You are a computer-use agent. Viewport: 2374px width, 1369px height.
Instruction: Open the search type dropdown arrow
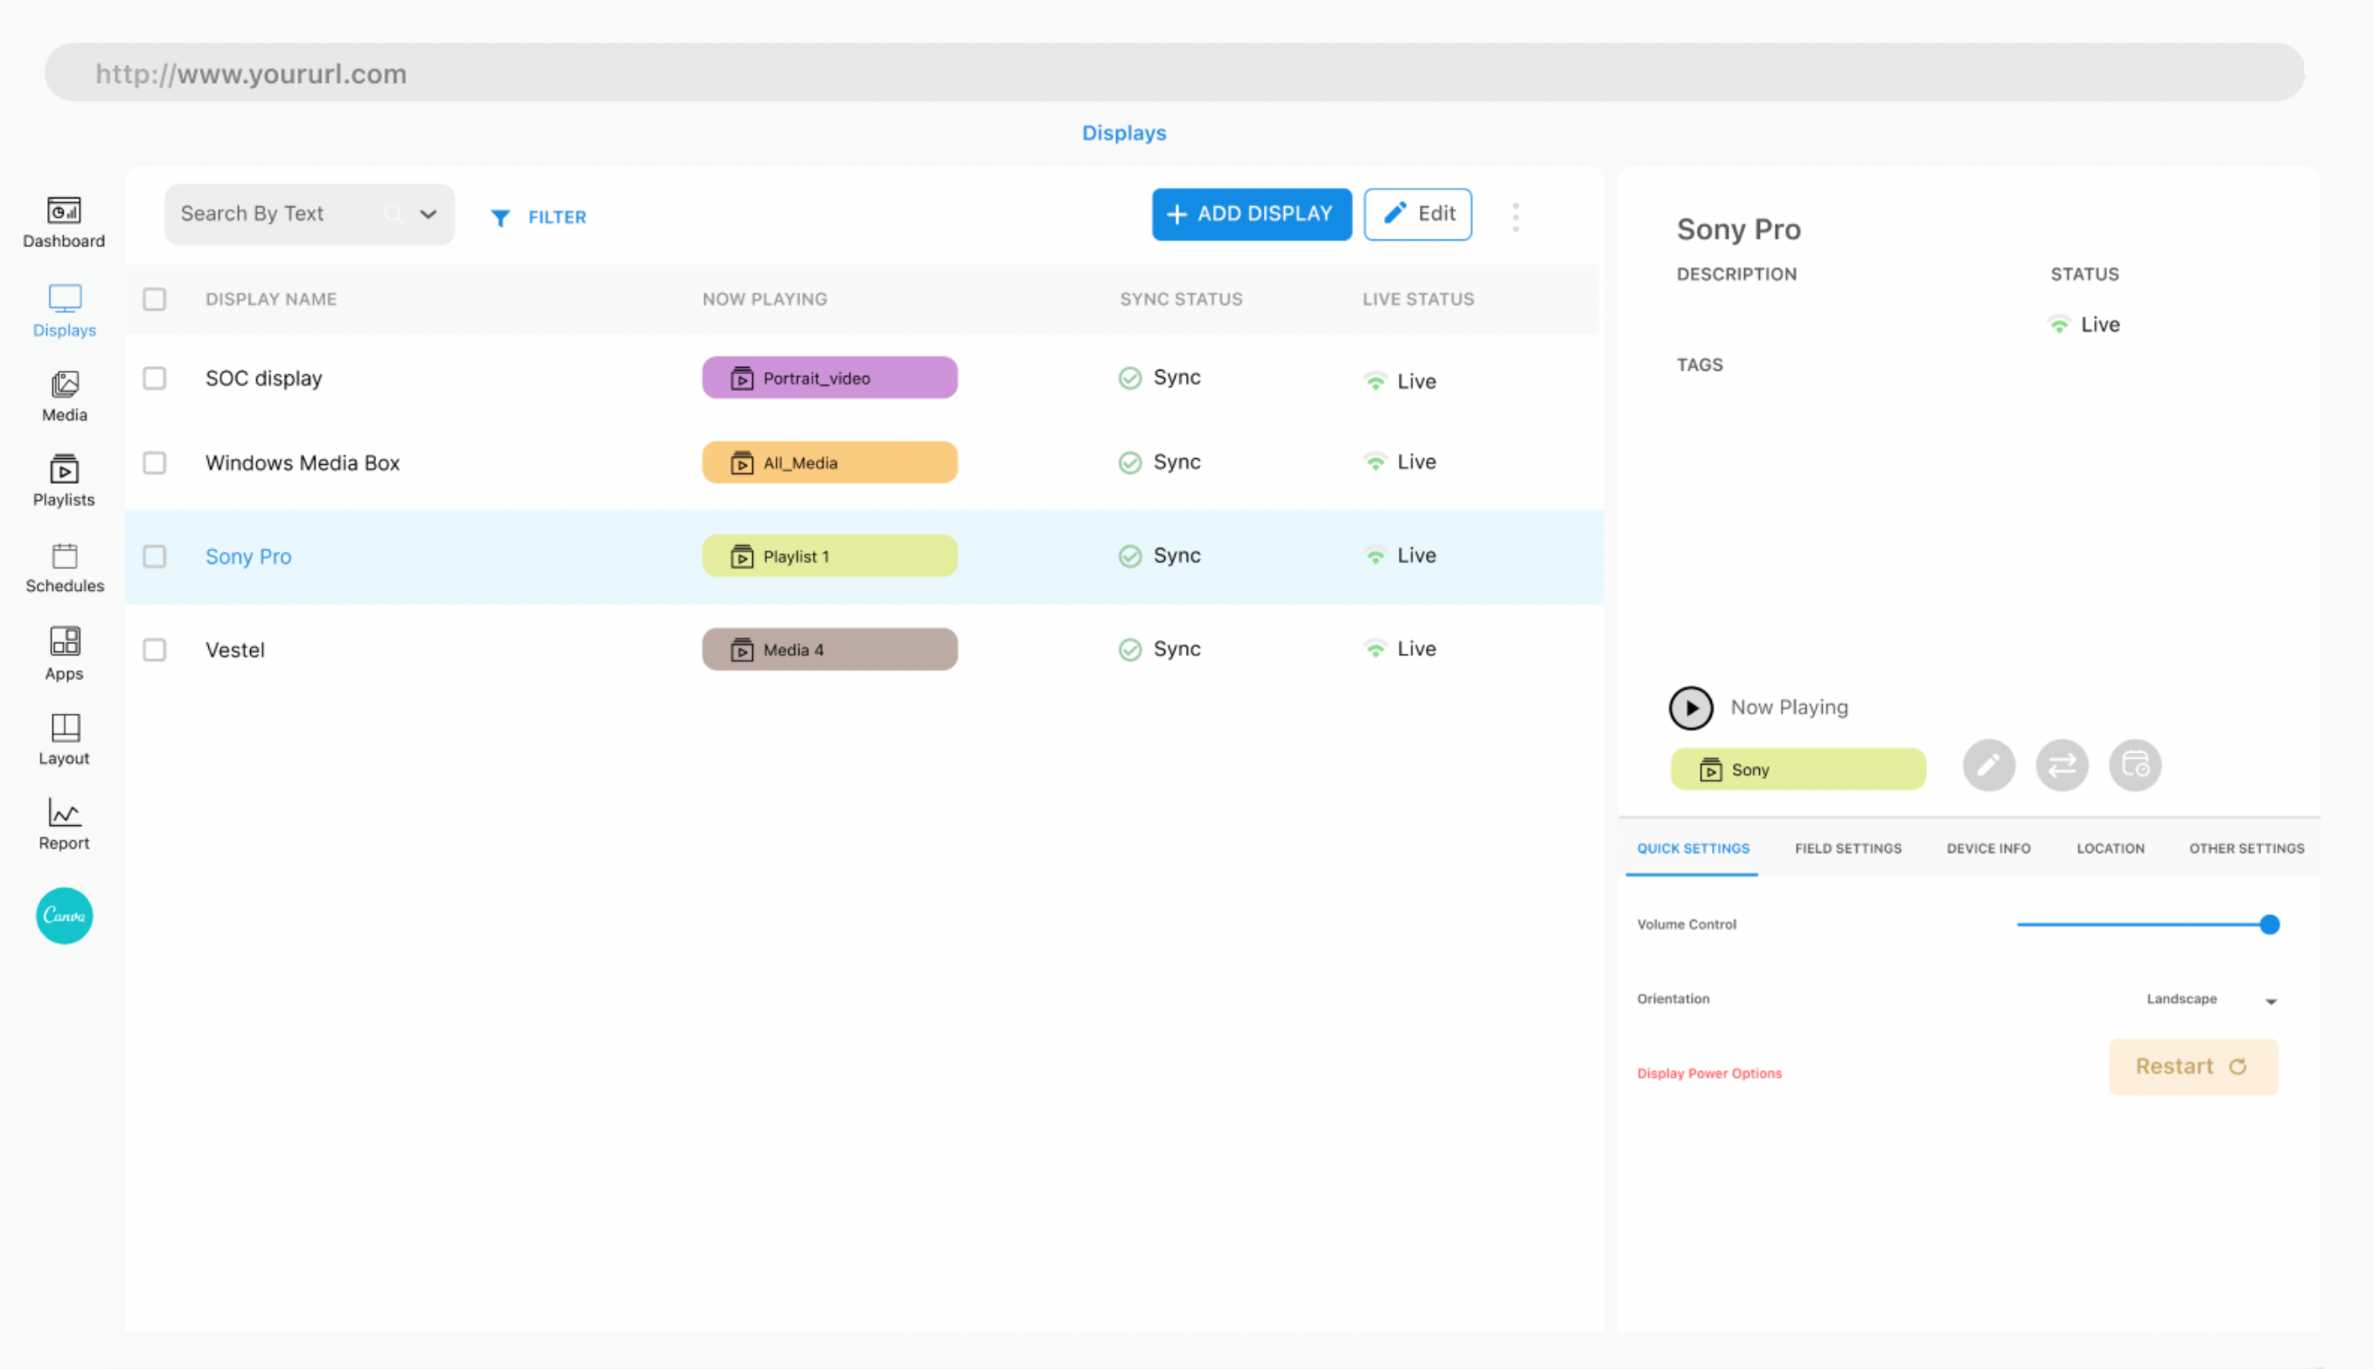tap(429, 213)
